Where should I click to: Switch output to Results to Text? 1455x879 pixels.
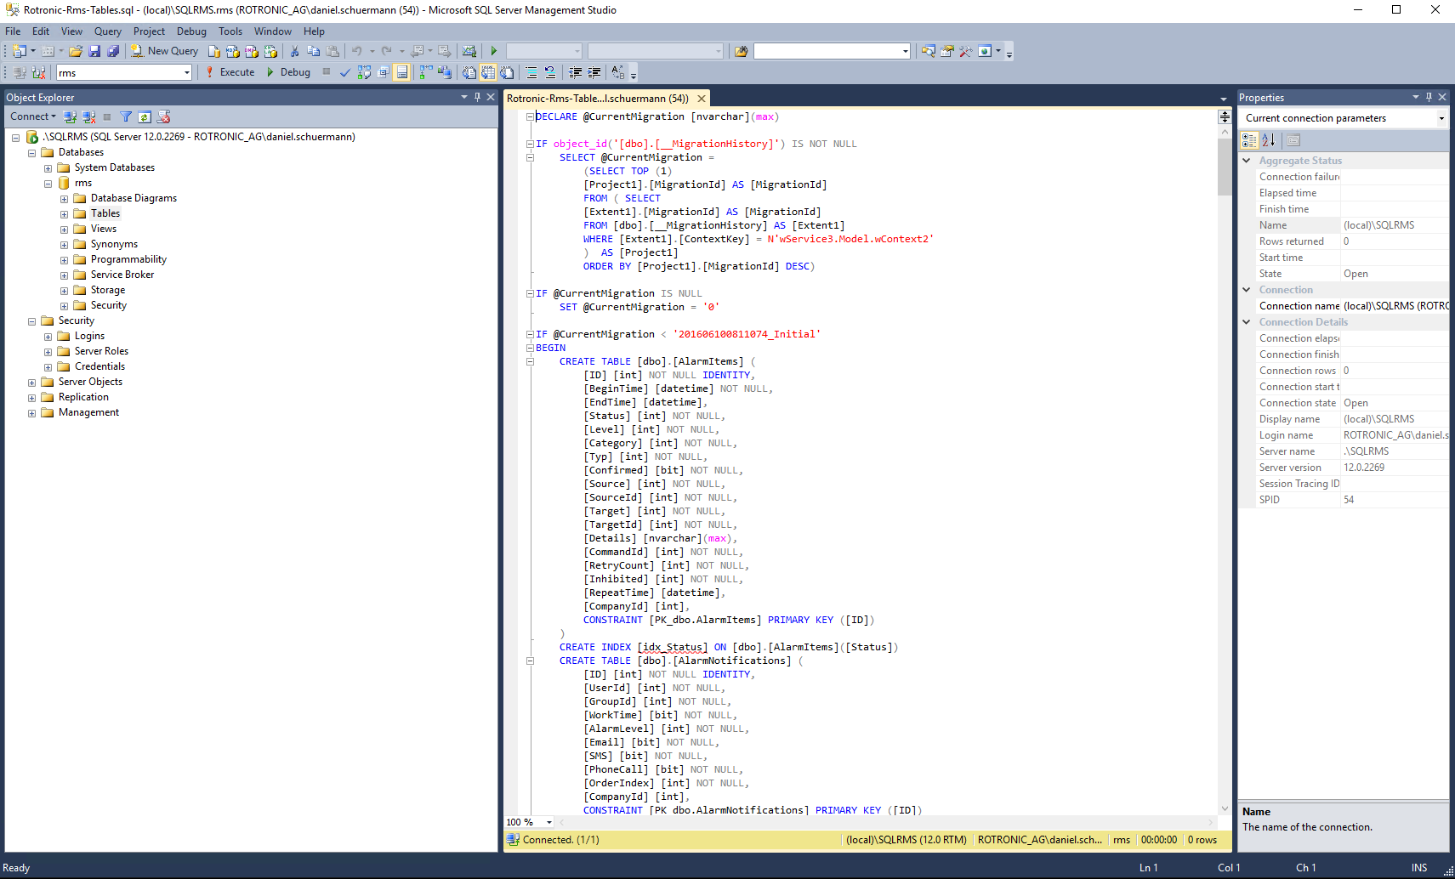point(469,72)
